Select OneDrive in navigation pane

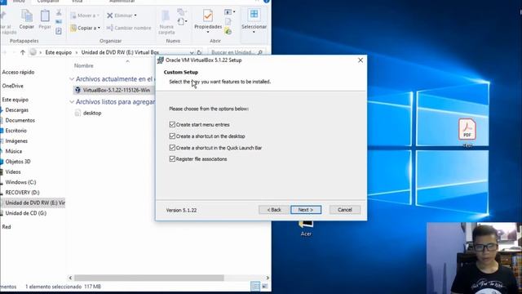point(13,86)
